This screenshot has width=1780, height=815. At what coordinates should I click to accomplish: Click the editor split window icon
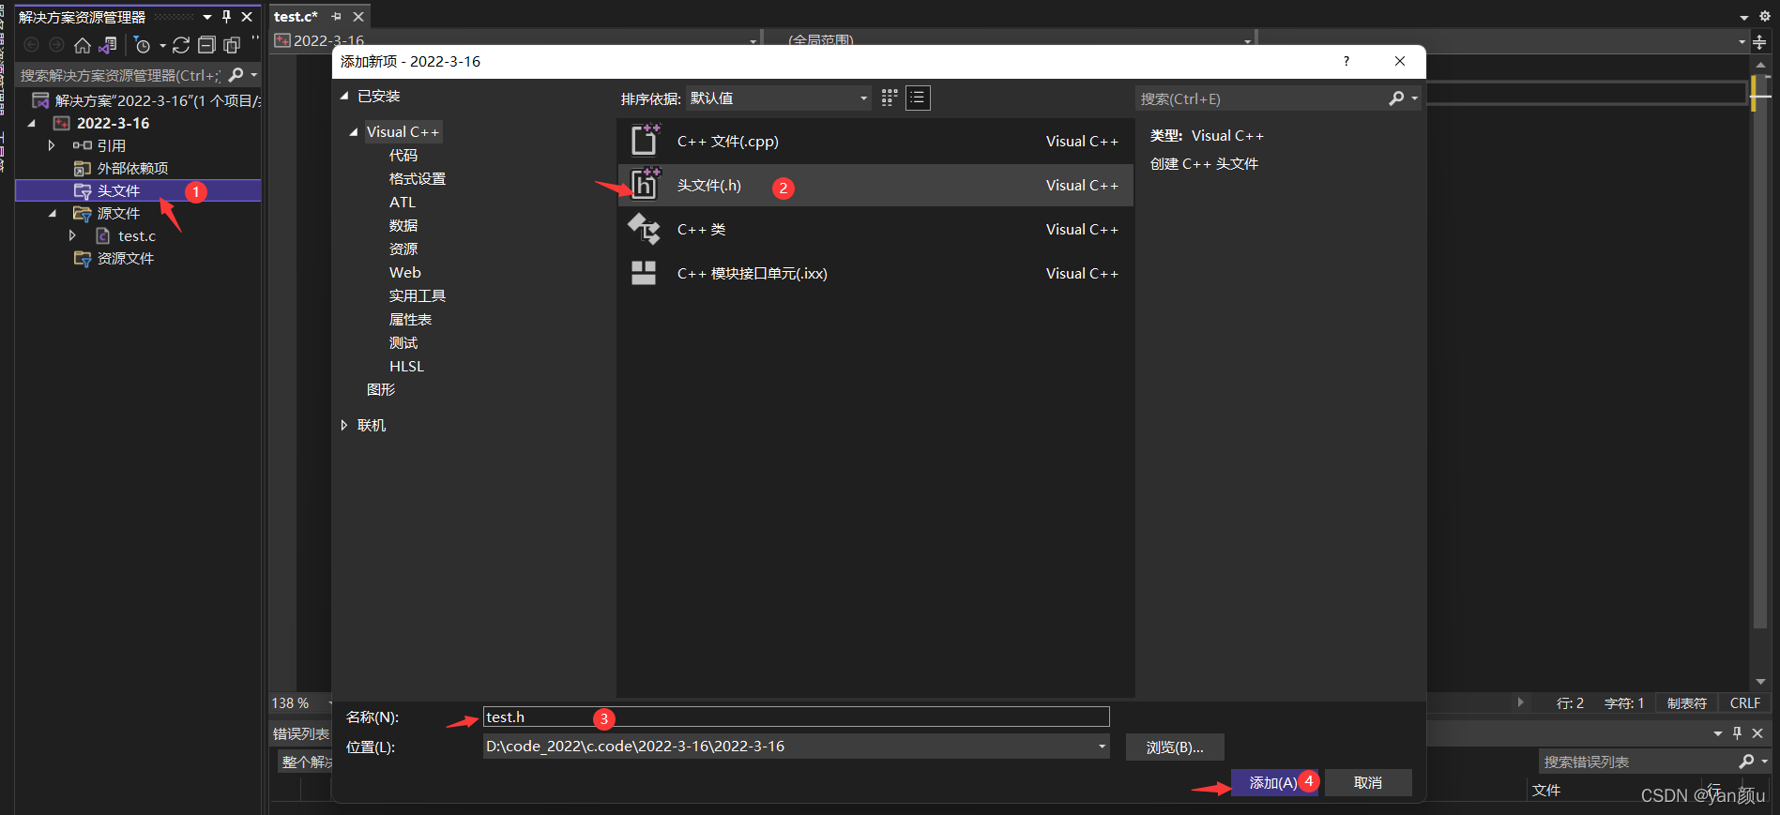(x=1759, y=42)
